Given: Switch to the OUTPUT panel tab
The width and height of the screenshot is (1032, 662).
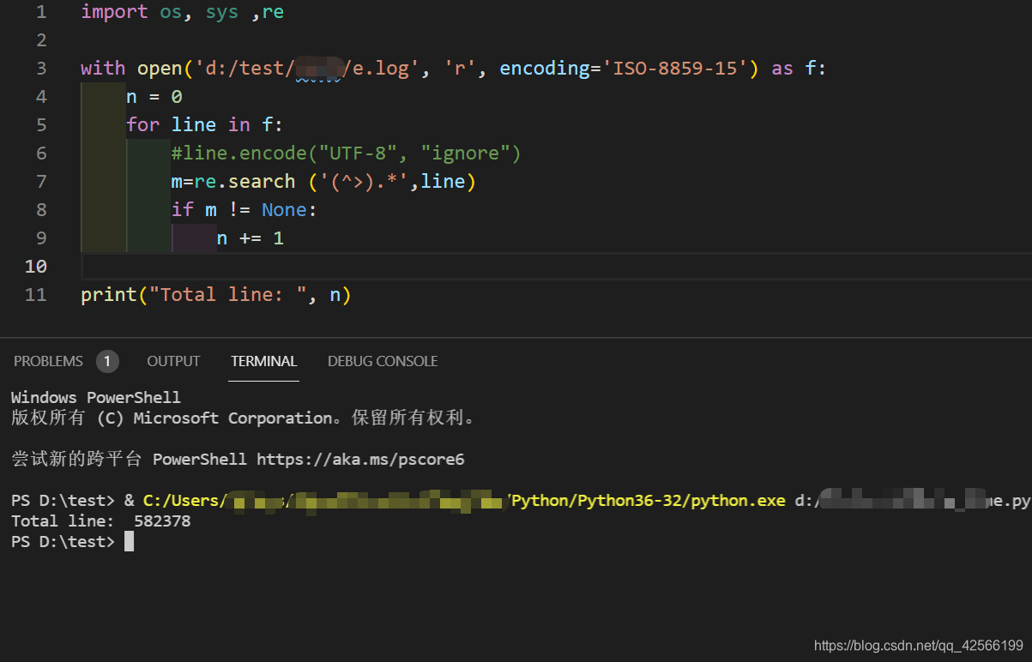Looking at the screenshot, I should tap(172, 361).
